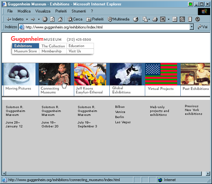The height and width of the screenshot is (184, 212).
Task: Click the Internet zone status icon
Action: [x=160, y=180]
